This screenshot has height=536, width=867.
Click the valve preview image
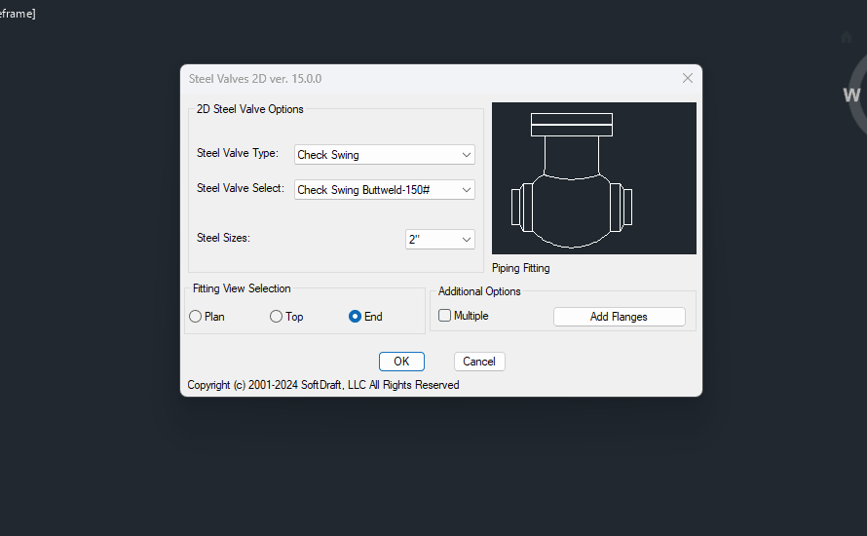[x=594, y=178]
